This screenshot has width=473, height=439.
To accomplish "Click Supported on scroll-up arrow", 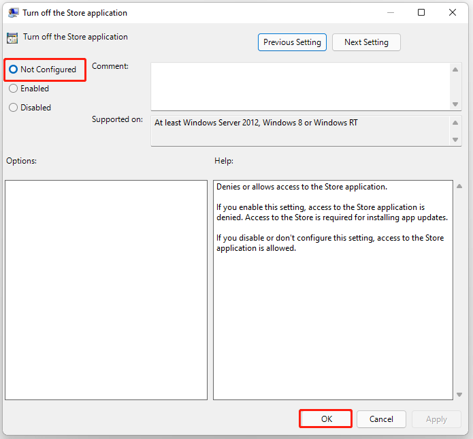I will pos(455,123).
